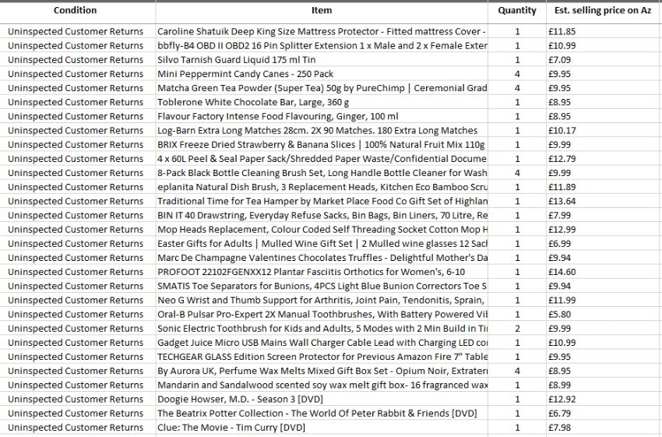Click SMATIS Toe Separators cell
Screen dimensions: 662x437
[x=322, y=286]
